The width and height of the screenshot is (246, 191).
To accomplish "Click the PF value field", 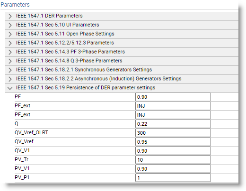I will click(173, 97).
